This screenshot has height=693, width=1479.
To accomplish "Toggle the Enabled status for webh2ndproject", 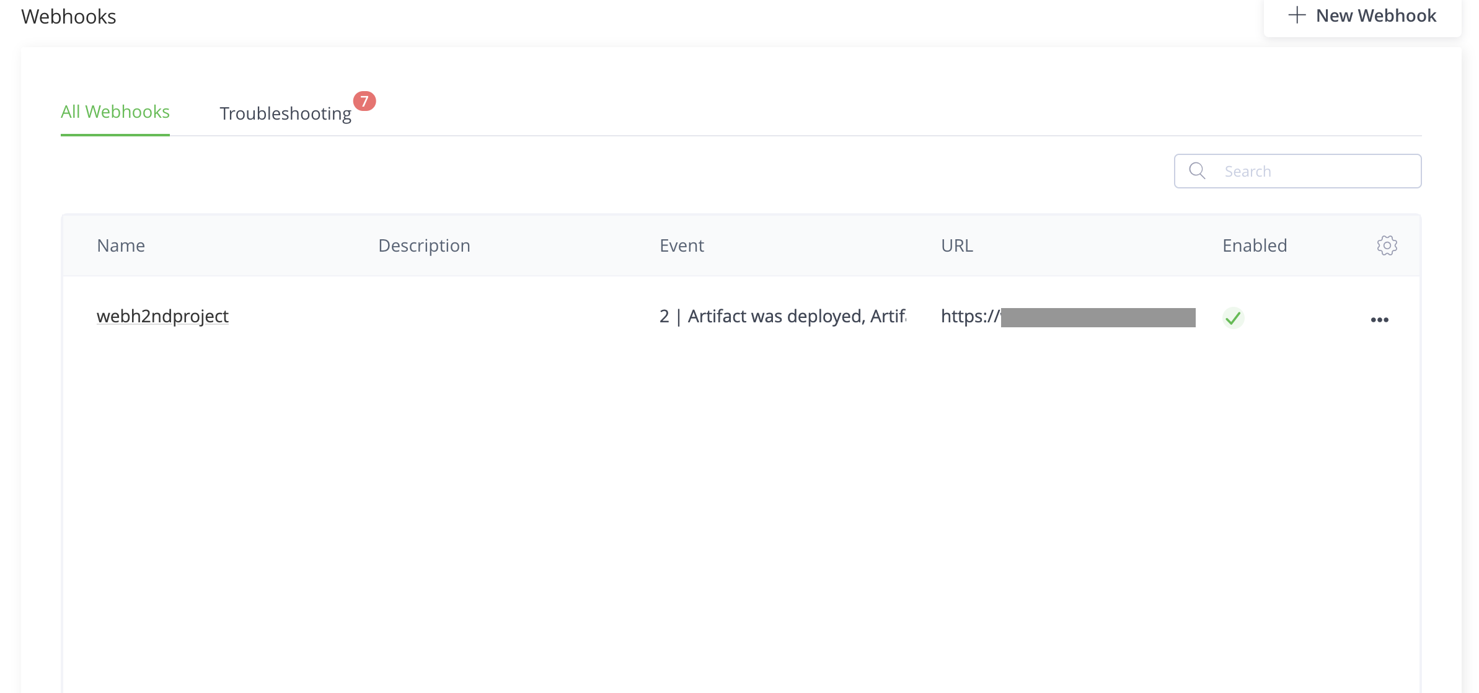I will point(1234,317).
